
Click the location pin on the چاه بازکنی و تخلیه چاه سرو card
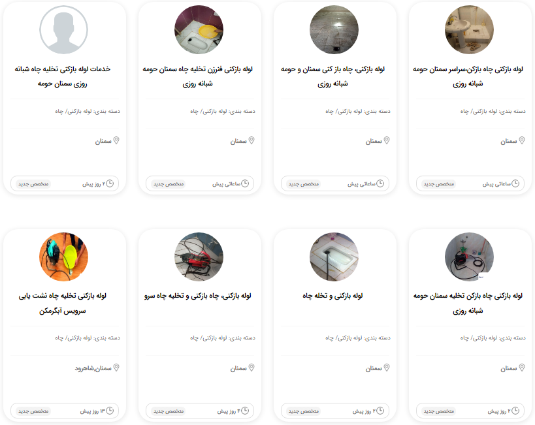[x=251, y=368]
